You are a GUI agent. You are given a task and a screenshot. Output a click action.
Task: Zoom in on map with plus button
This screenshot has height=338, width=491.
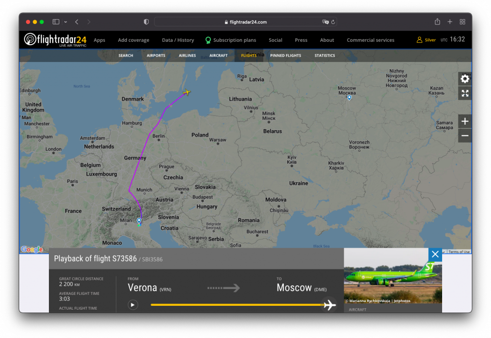pyautogui.click(x=465, y=121)
